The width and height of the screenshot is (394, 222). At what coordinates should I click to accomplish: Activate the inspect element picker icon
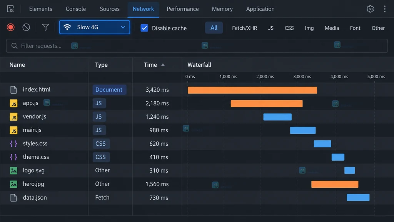coord(10,9)
